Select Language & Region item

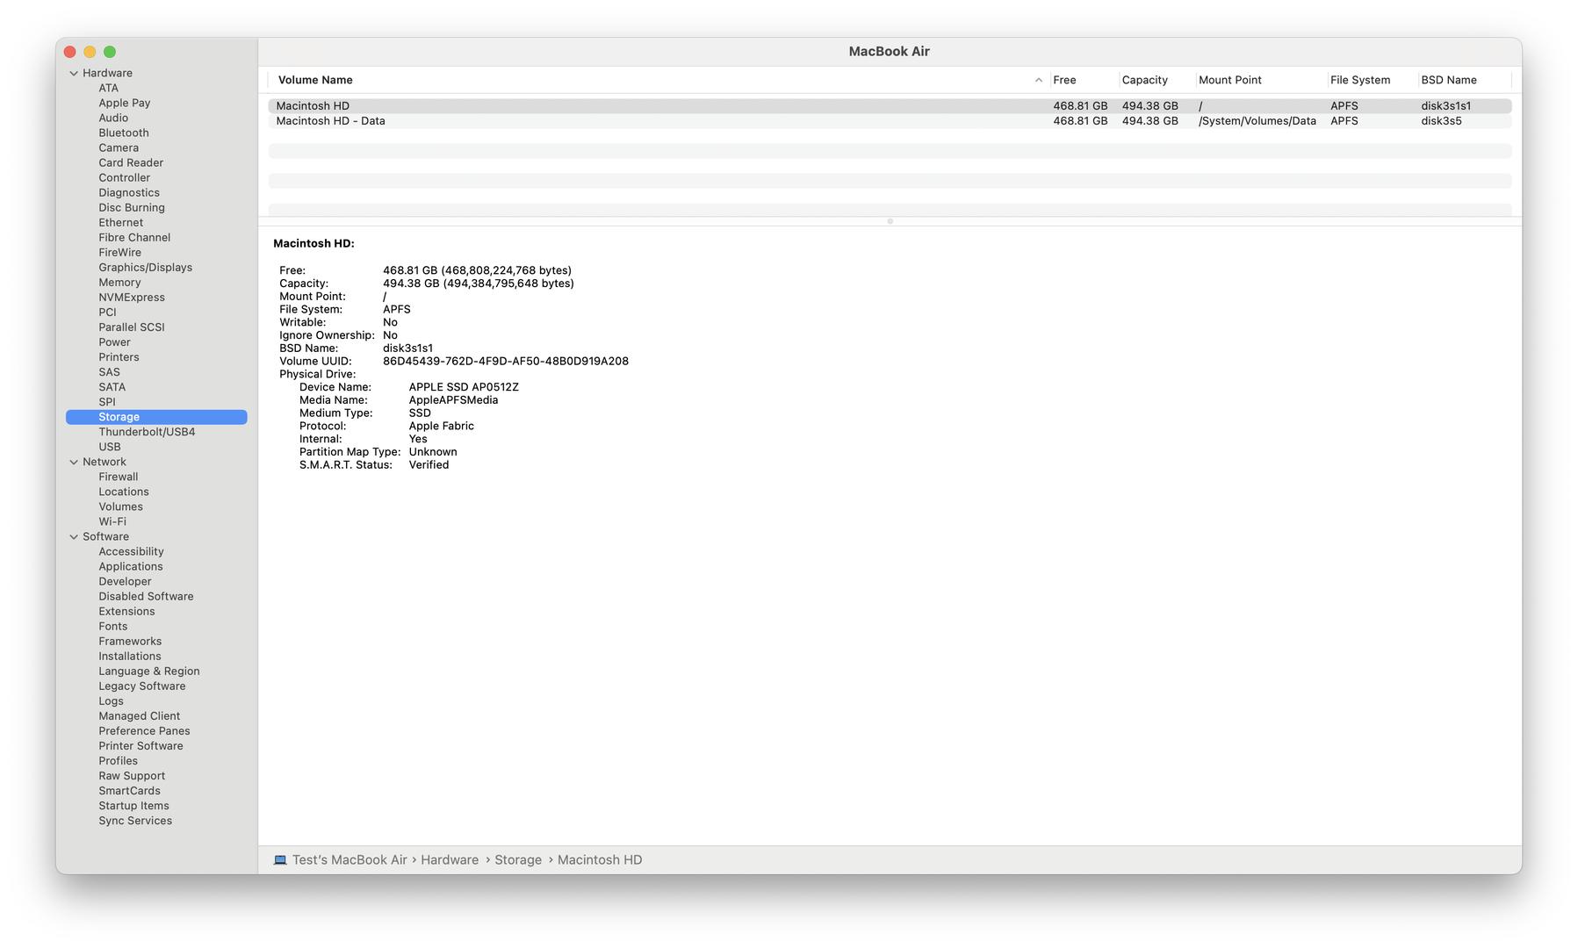coord(149,671)
